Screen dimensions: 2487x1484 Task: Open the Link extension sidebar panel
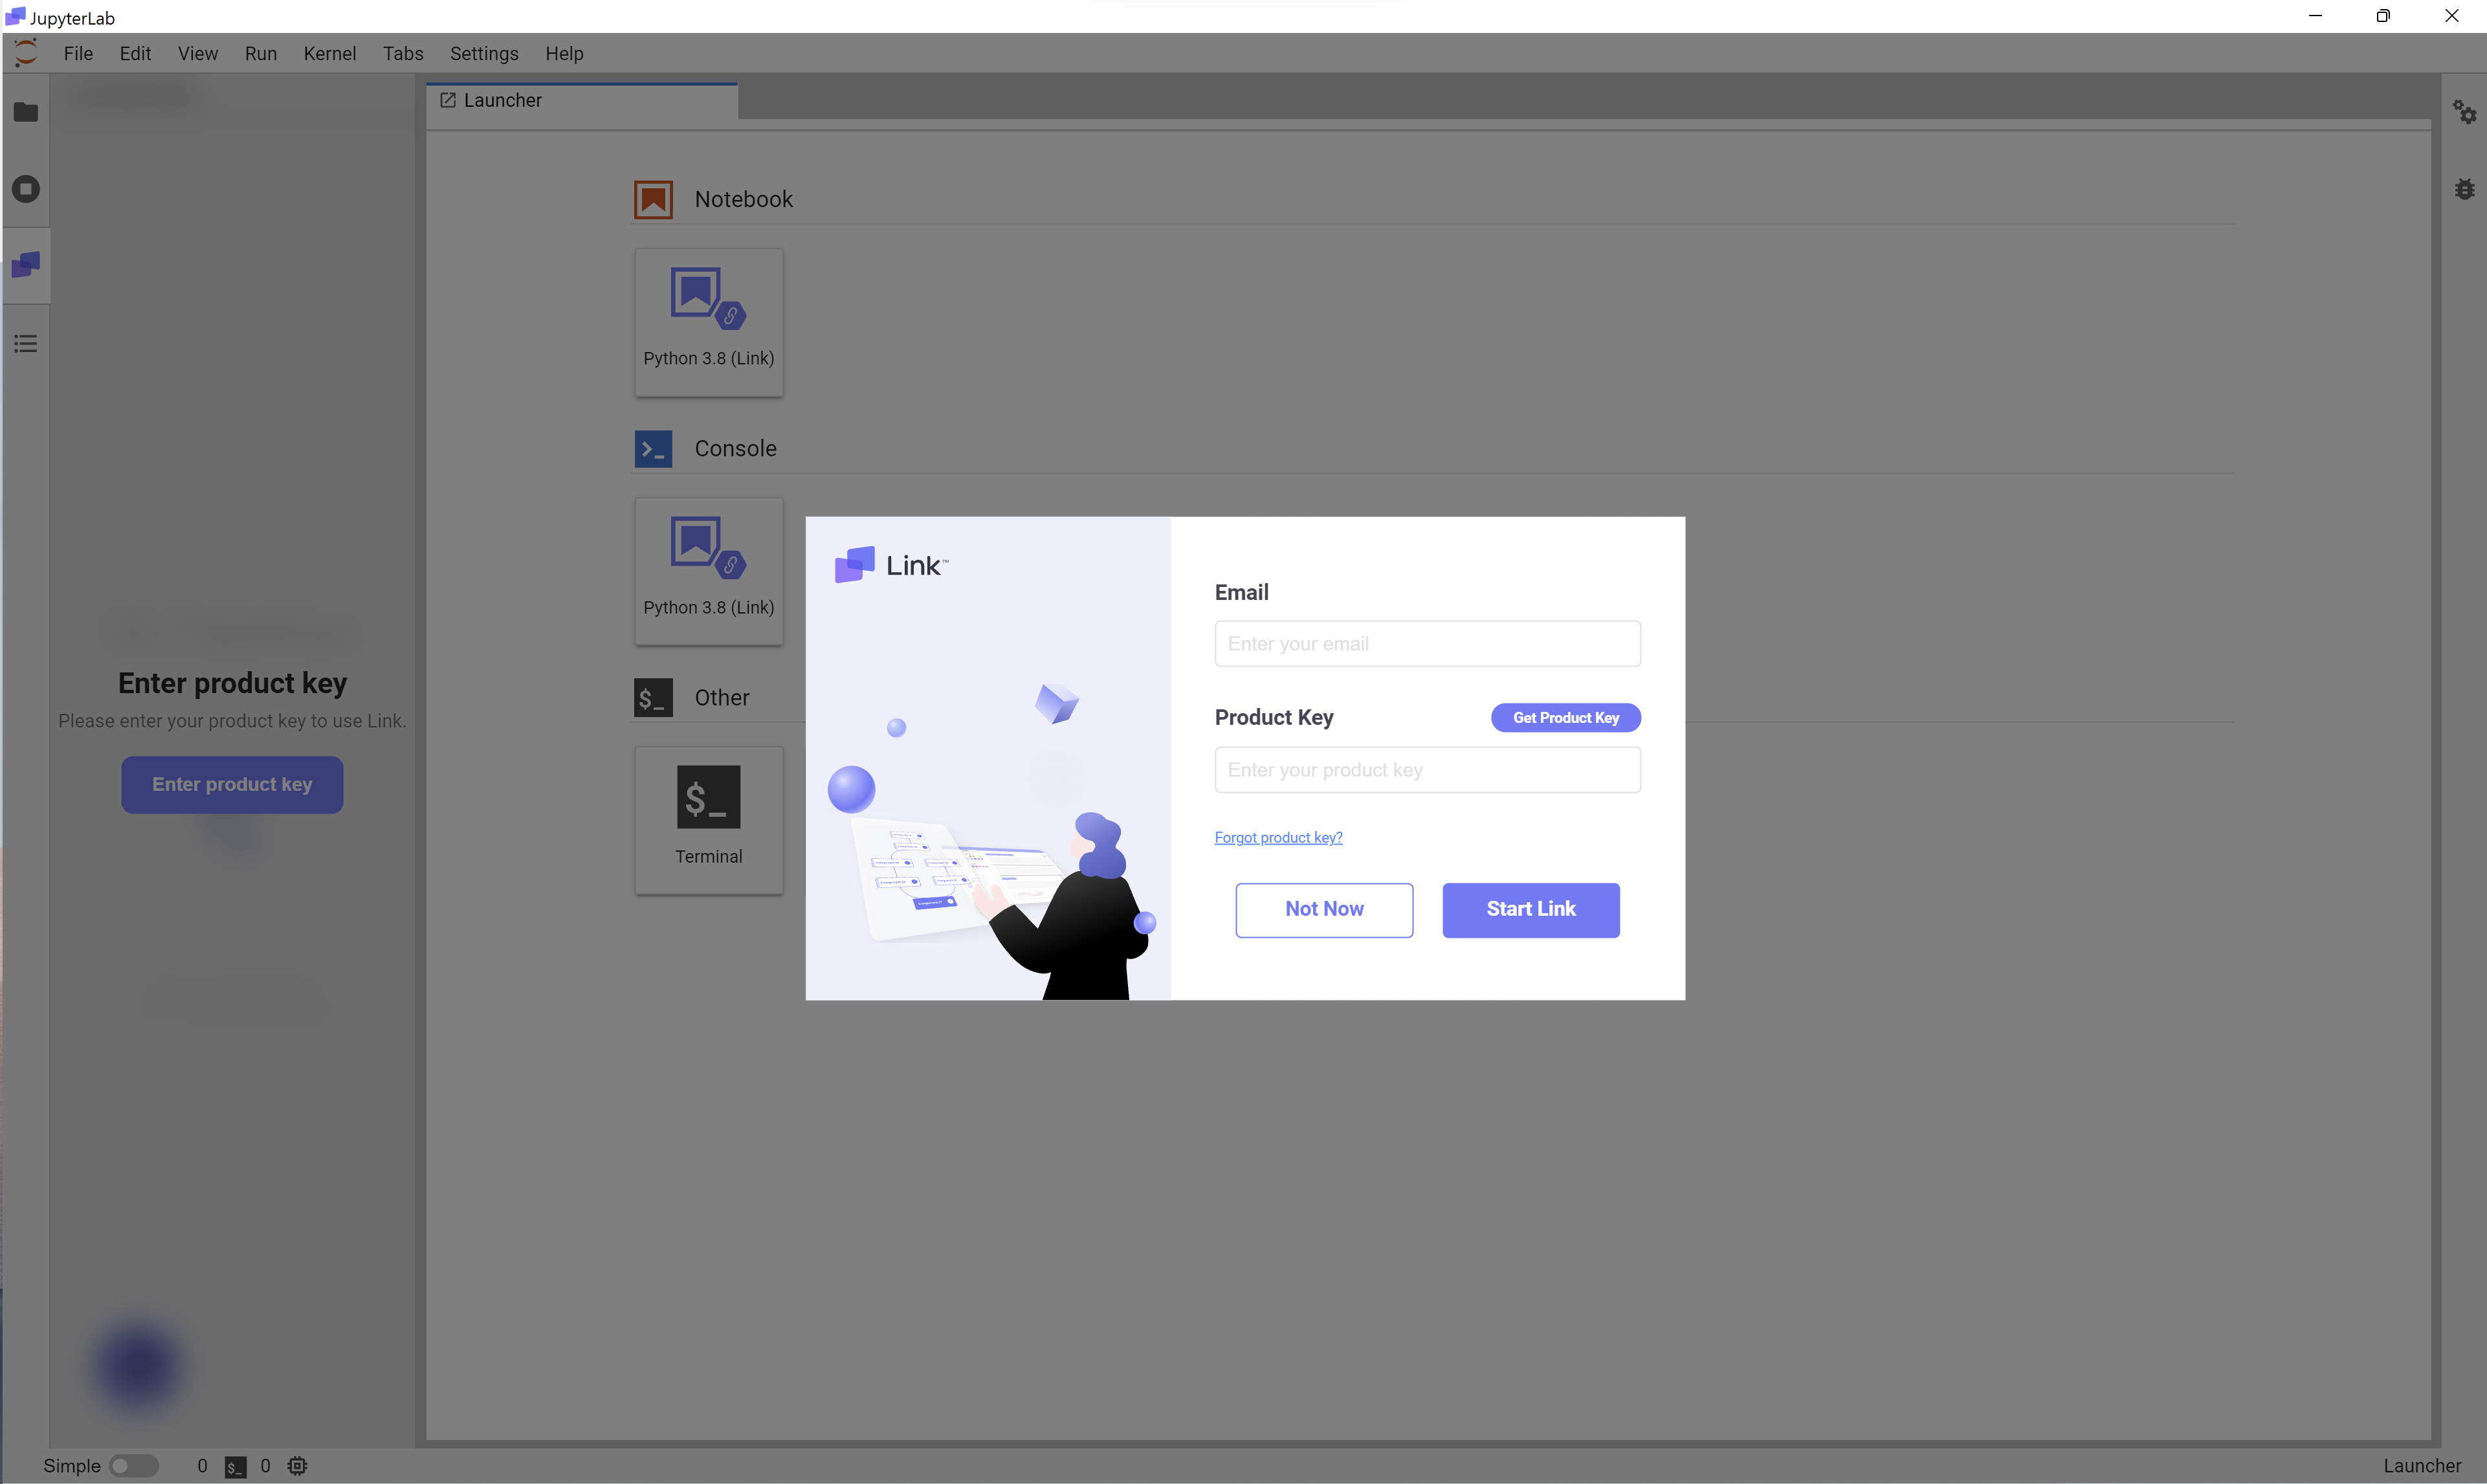26,265
